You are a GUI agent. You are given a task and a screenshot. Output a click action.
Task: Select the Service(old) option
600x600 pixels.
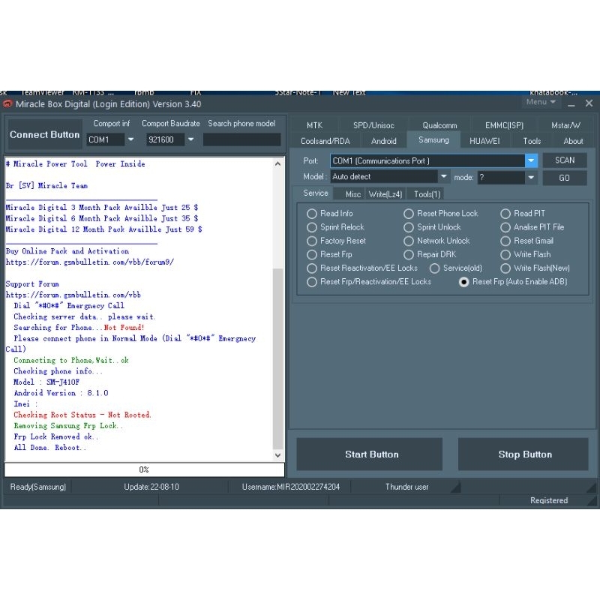[x=434, y=268]
